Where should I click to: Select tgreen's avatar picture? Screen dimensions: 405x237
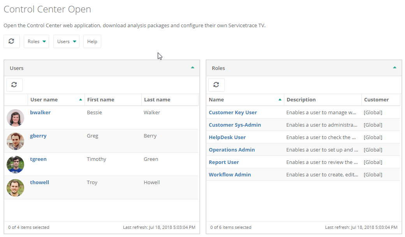(16, 164)
